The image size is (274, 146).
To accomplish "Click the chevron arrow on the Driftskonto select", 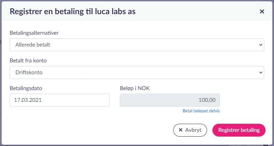I will point(260,72).
